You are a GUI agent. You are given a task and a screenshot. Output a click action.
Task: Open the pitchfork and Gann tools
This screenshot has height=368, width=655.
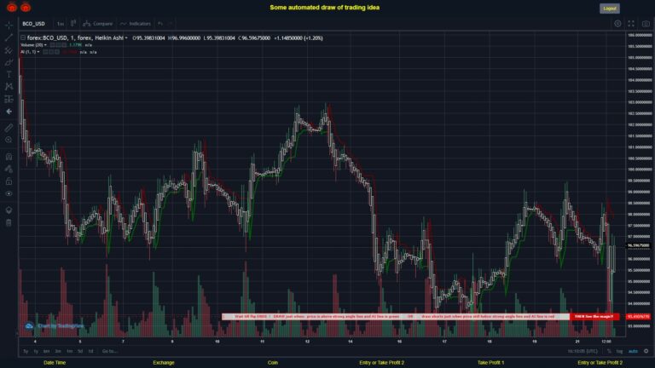[9, 50]
